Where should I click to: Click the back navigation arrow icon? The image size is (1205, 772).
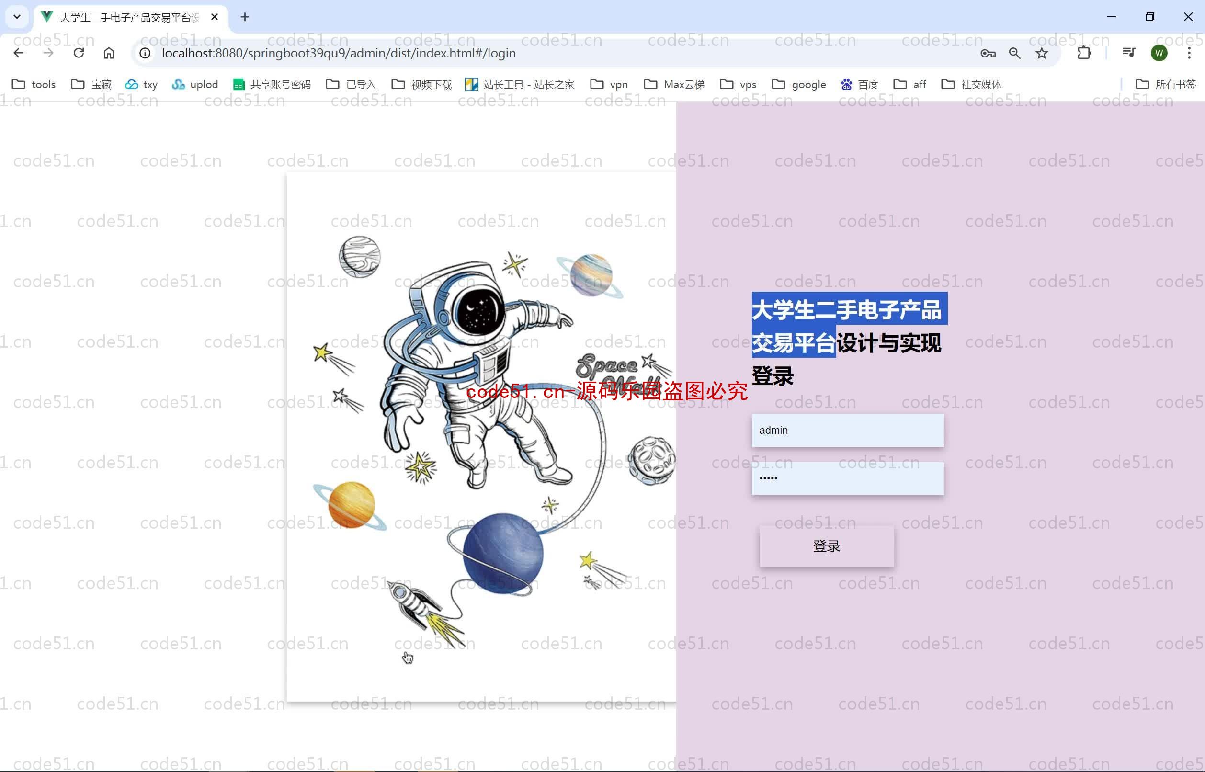pyautogui.click(x=19, y=54)
